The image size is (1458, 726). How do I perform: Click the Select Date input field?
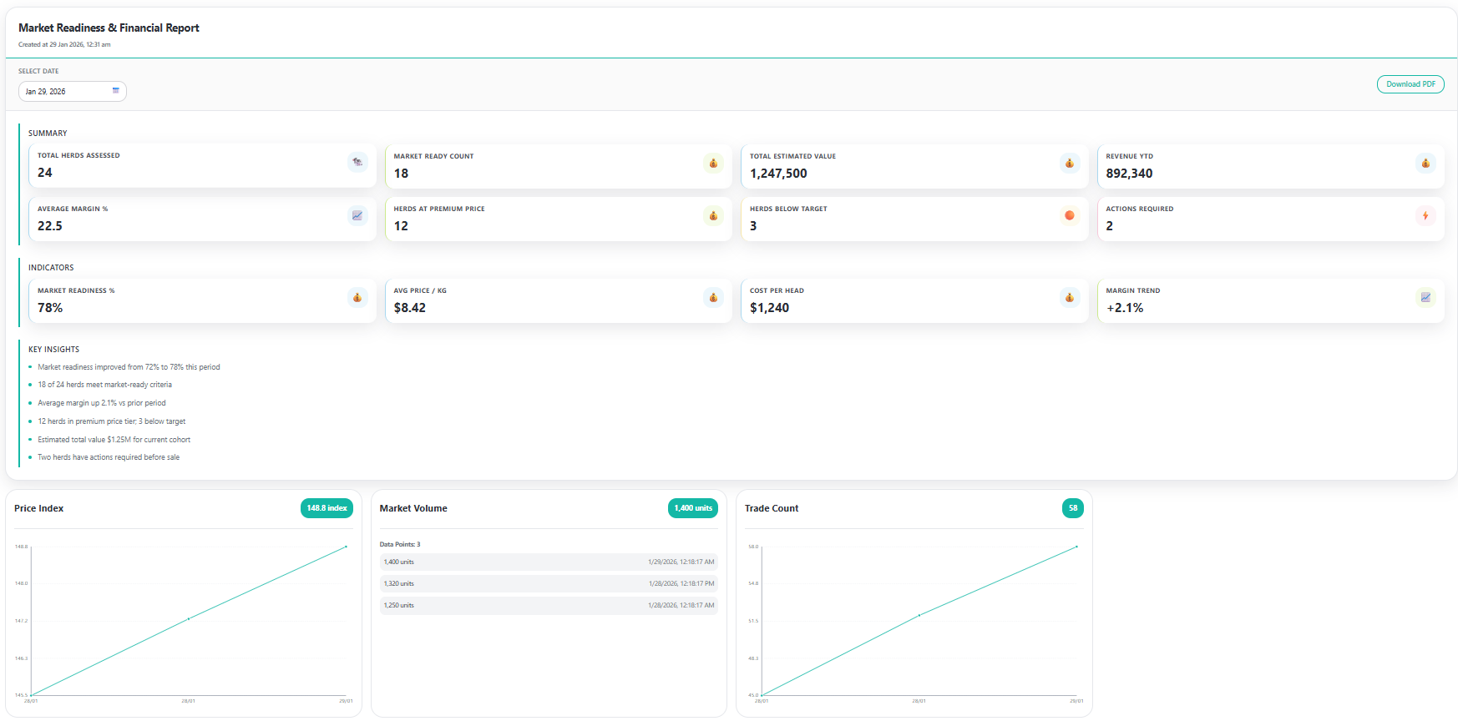click(65, 92)
